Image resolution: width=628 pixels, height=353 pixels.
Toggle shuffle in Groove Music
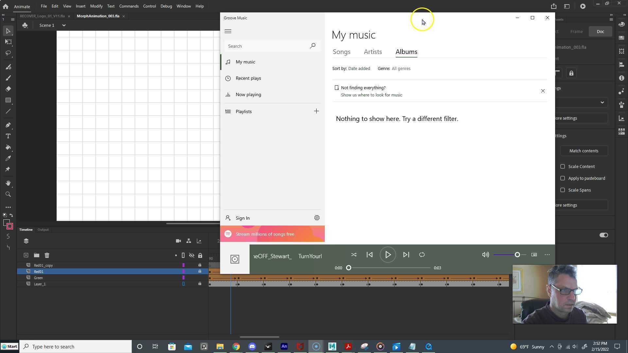point(354,255)
